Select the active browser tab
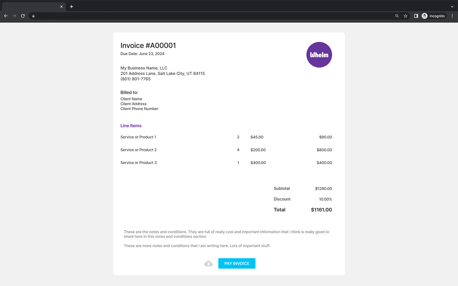458x286 pixels. [31, 7]
